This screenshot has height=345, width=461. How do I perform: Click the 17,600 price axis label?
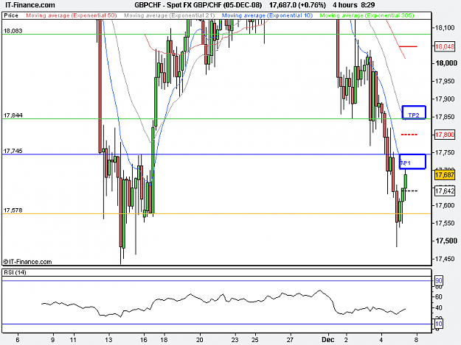tap(445, 205)
